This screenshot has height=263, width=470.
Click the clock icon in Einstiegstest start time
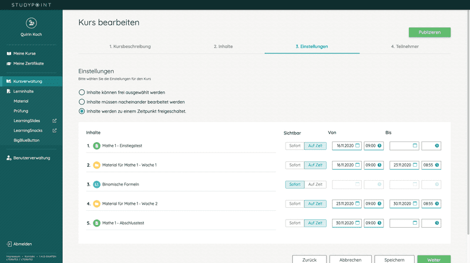(380, 146)
